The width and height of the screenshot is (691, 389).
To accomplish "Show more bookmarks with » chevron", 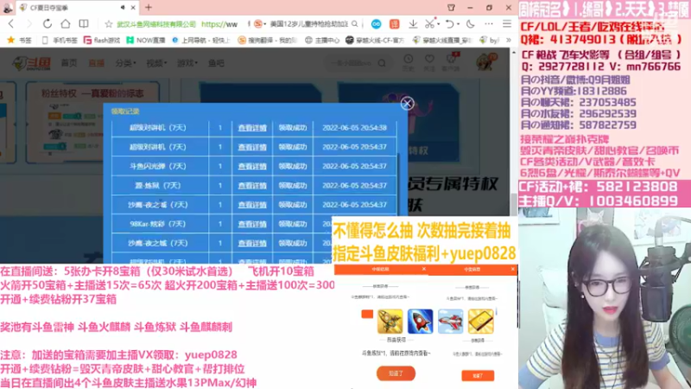I will [508, 40].
